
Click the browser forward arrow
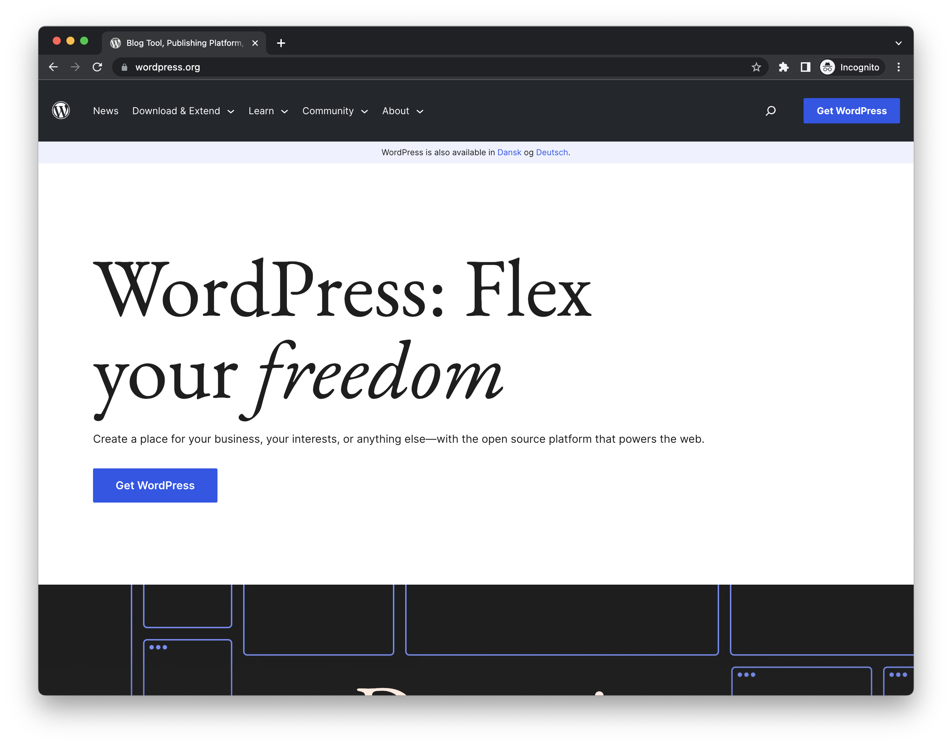tap(75, 67)
